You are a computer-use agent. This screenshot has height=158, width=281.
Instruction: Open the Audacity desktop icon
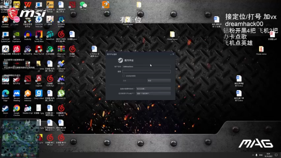[x=28, y=35]
